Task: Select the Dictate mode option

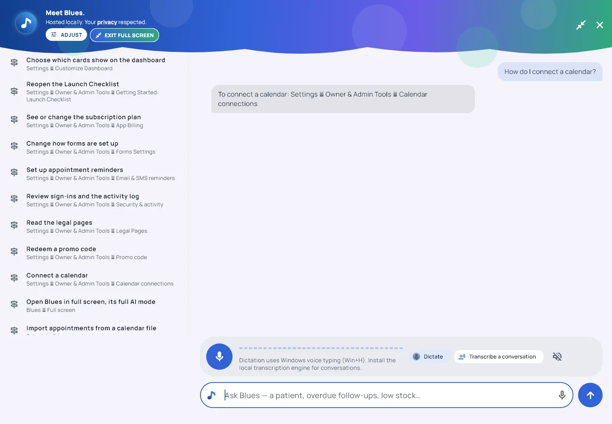Action: pos(428,357)
